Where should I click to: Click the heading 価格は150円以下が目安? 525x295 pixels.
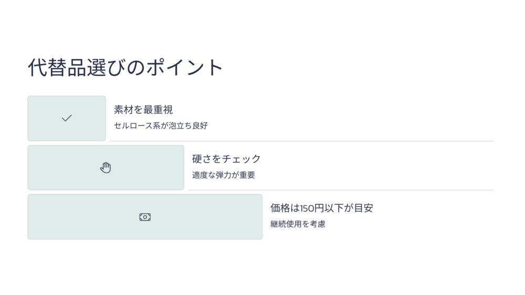pos(322,208)
